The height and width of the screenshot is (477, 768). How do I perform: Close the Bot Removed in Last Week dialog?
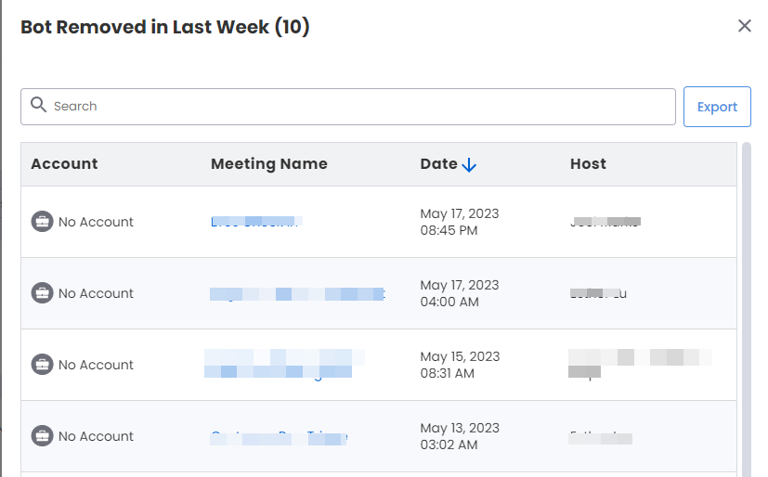[745, 26]
